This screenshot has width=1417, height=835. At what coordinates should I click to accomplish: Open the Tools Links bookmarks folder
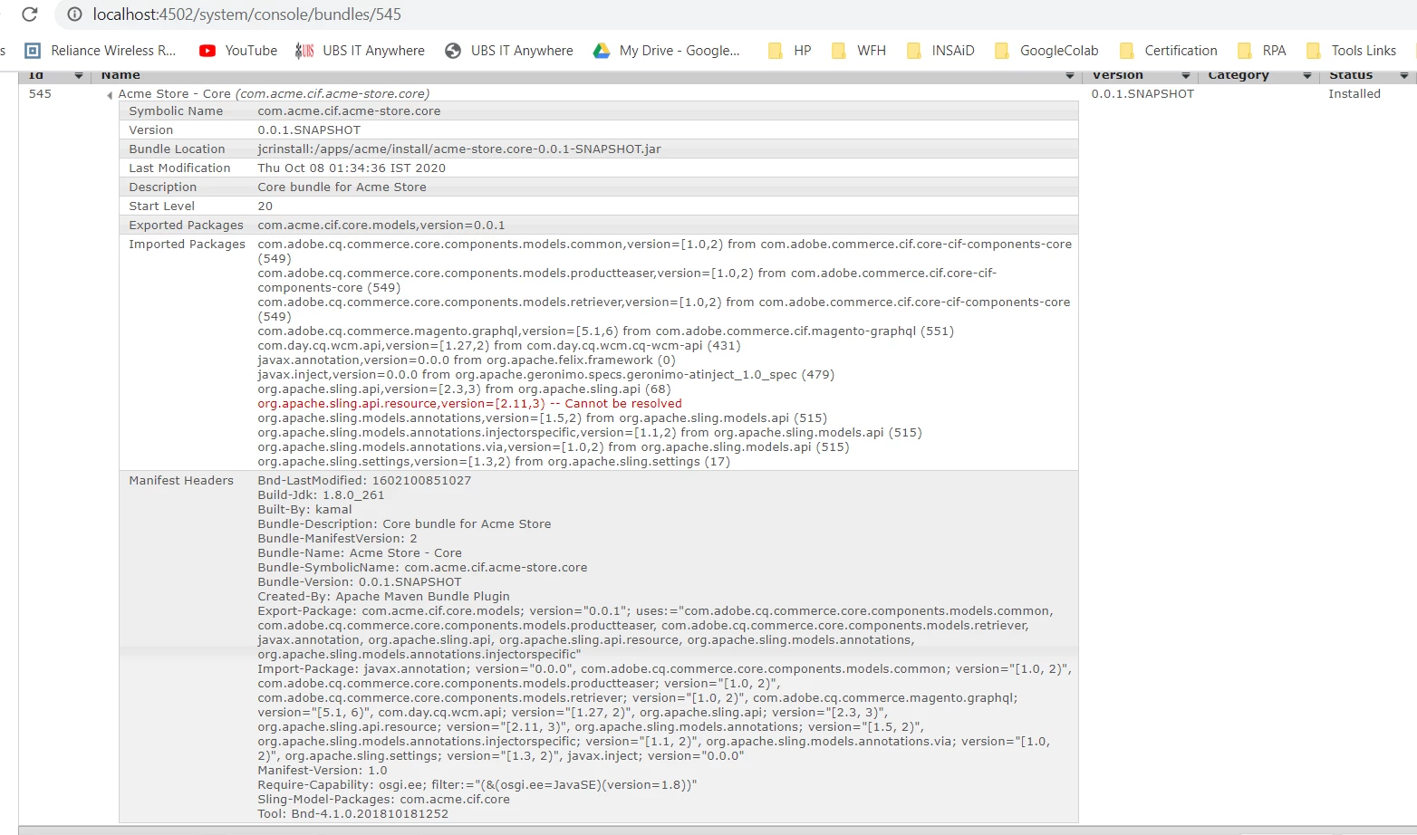tap(1352, 51)
